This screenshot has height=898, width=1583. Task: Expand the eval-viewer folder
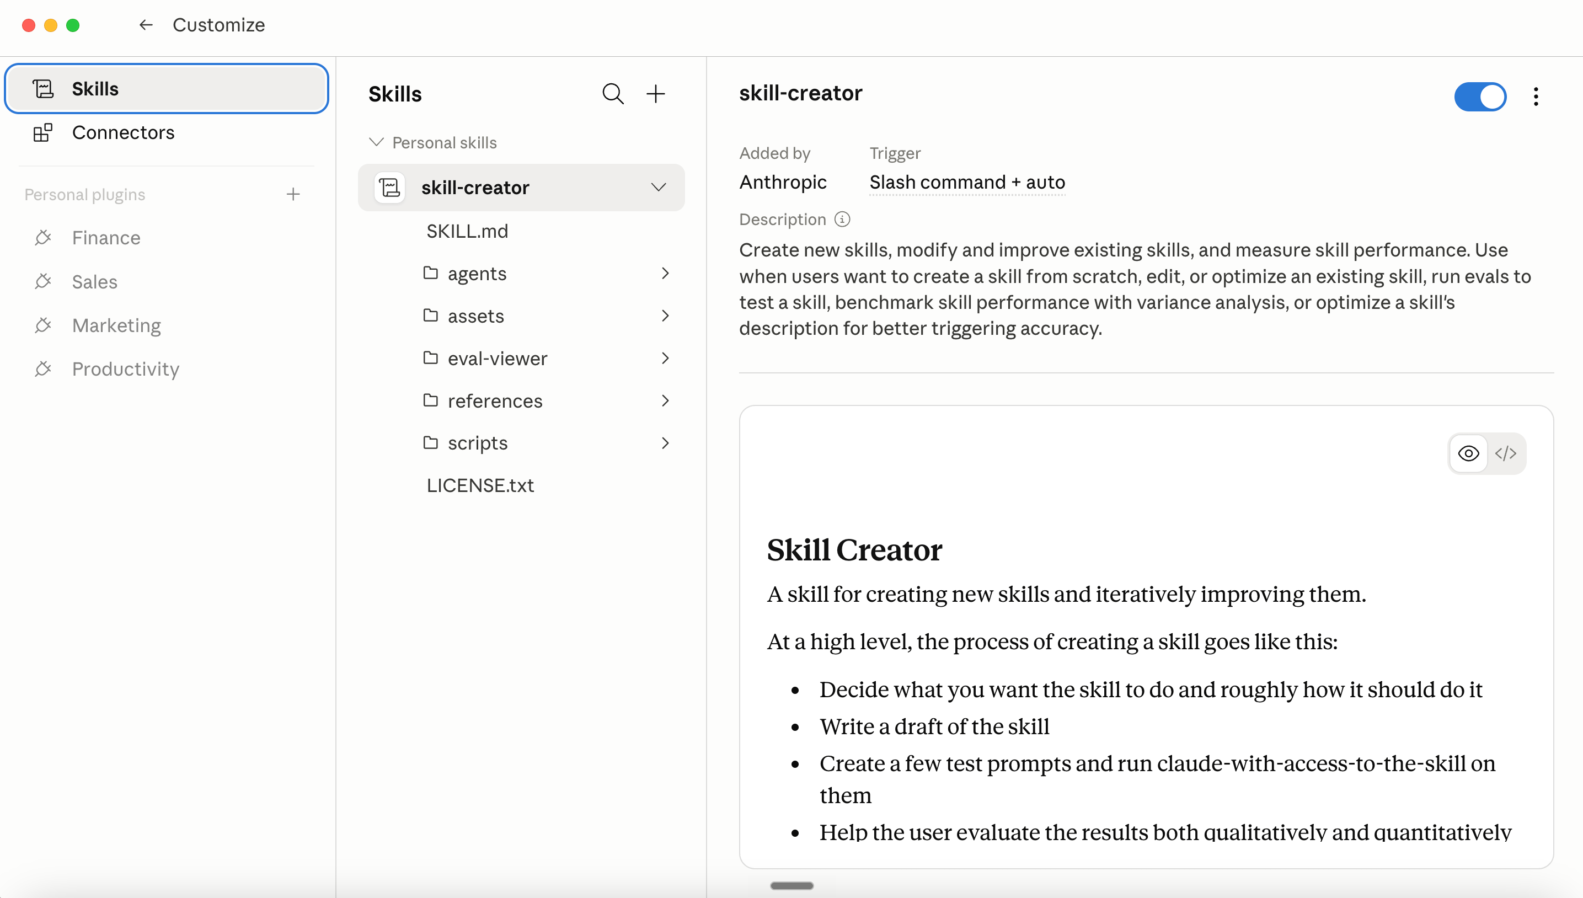(x=665, y=359)
